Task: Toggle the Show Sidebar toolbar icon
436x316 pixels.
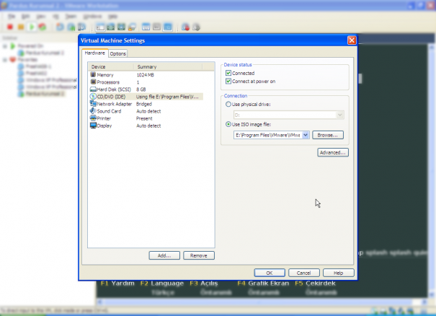Action: click(100, 27)
